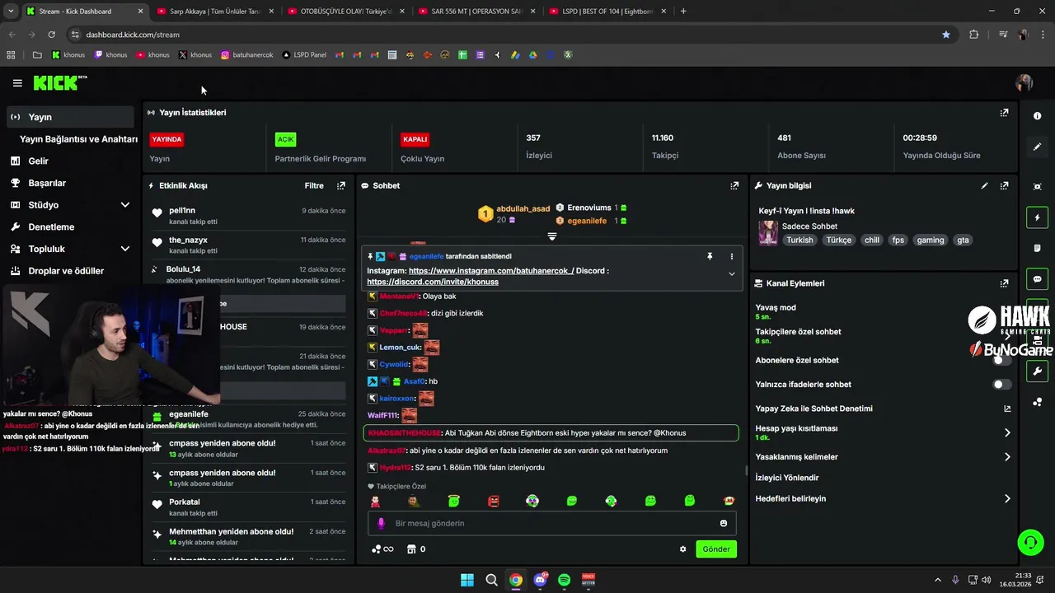Click the Kick logo in the header
The height and width of the screenshot is (593, 1055).
tap(60, 82)
